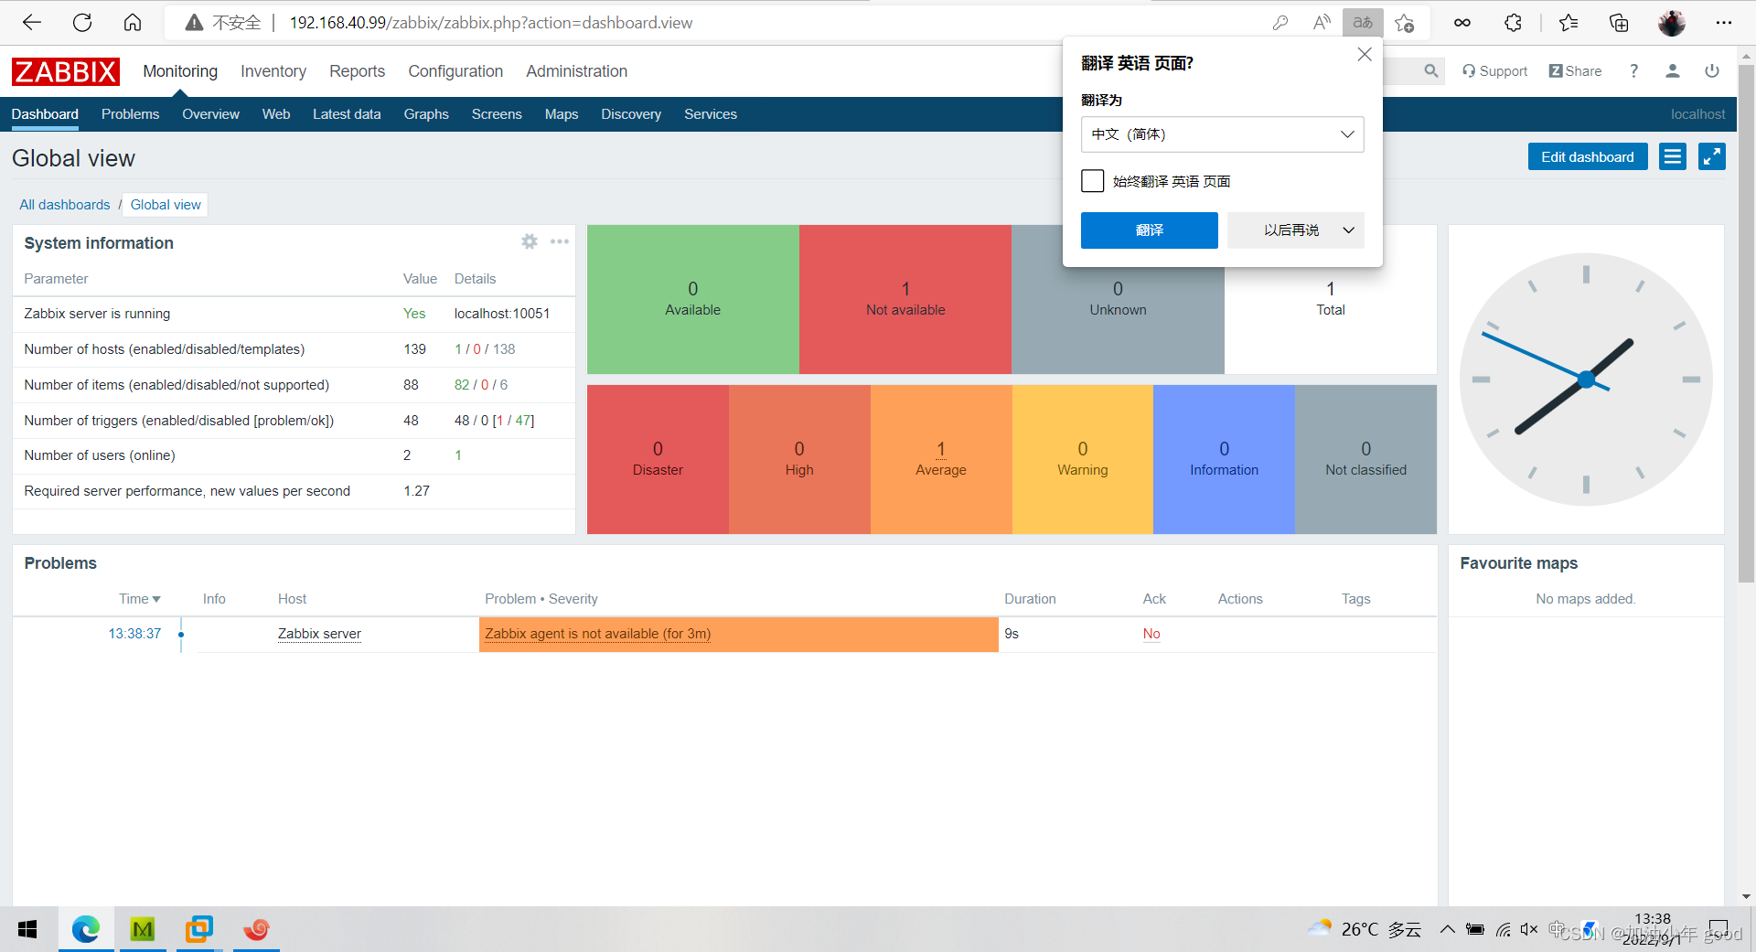Expand the later options dropdown arrow

[1348, 230]
